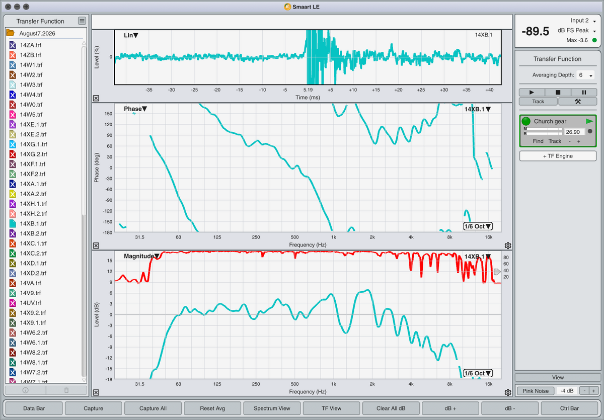Open the magnitude plot settings gear
The width and height of the screenshot is (604, 420).
(508, 393)
